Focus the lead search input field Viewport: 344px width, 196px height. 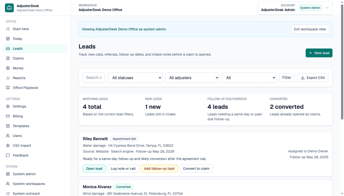point(94,78)
